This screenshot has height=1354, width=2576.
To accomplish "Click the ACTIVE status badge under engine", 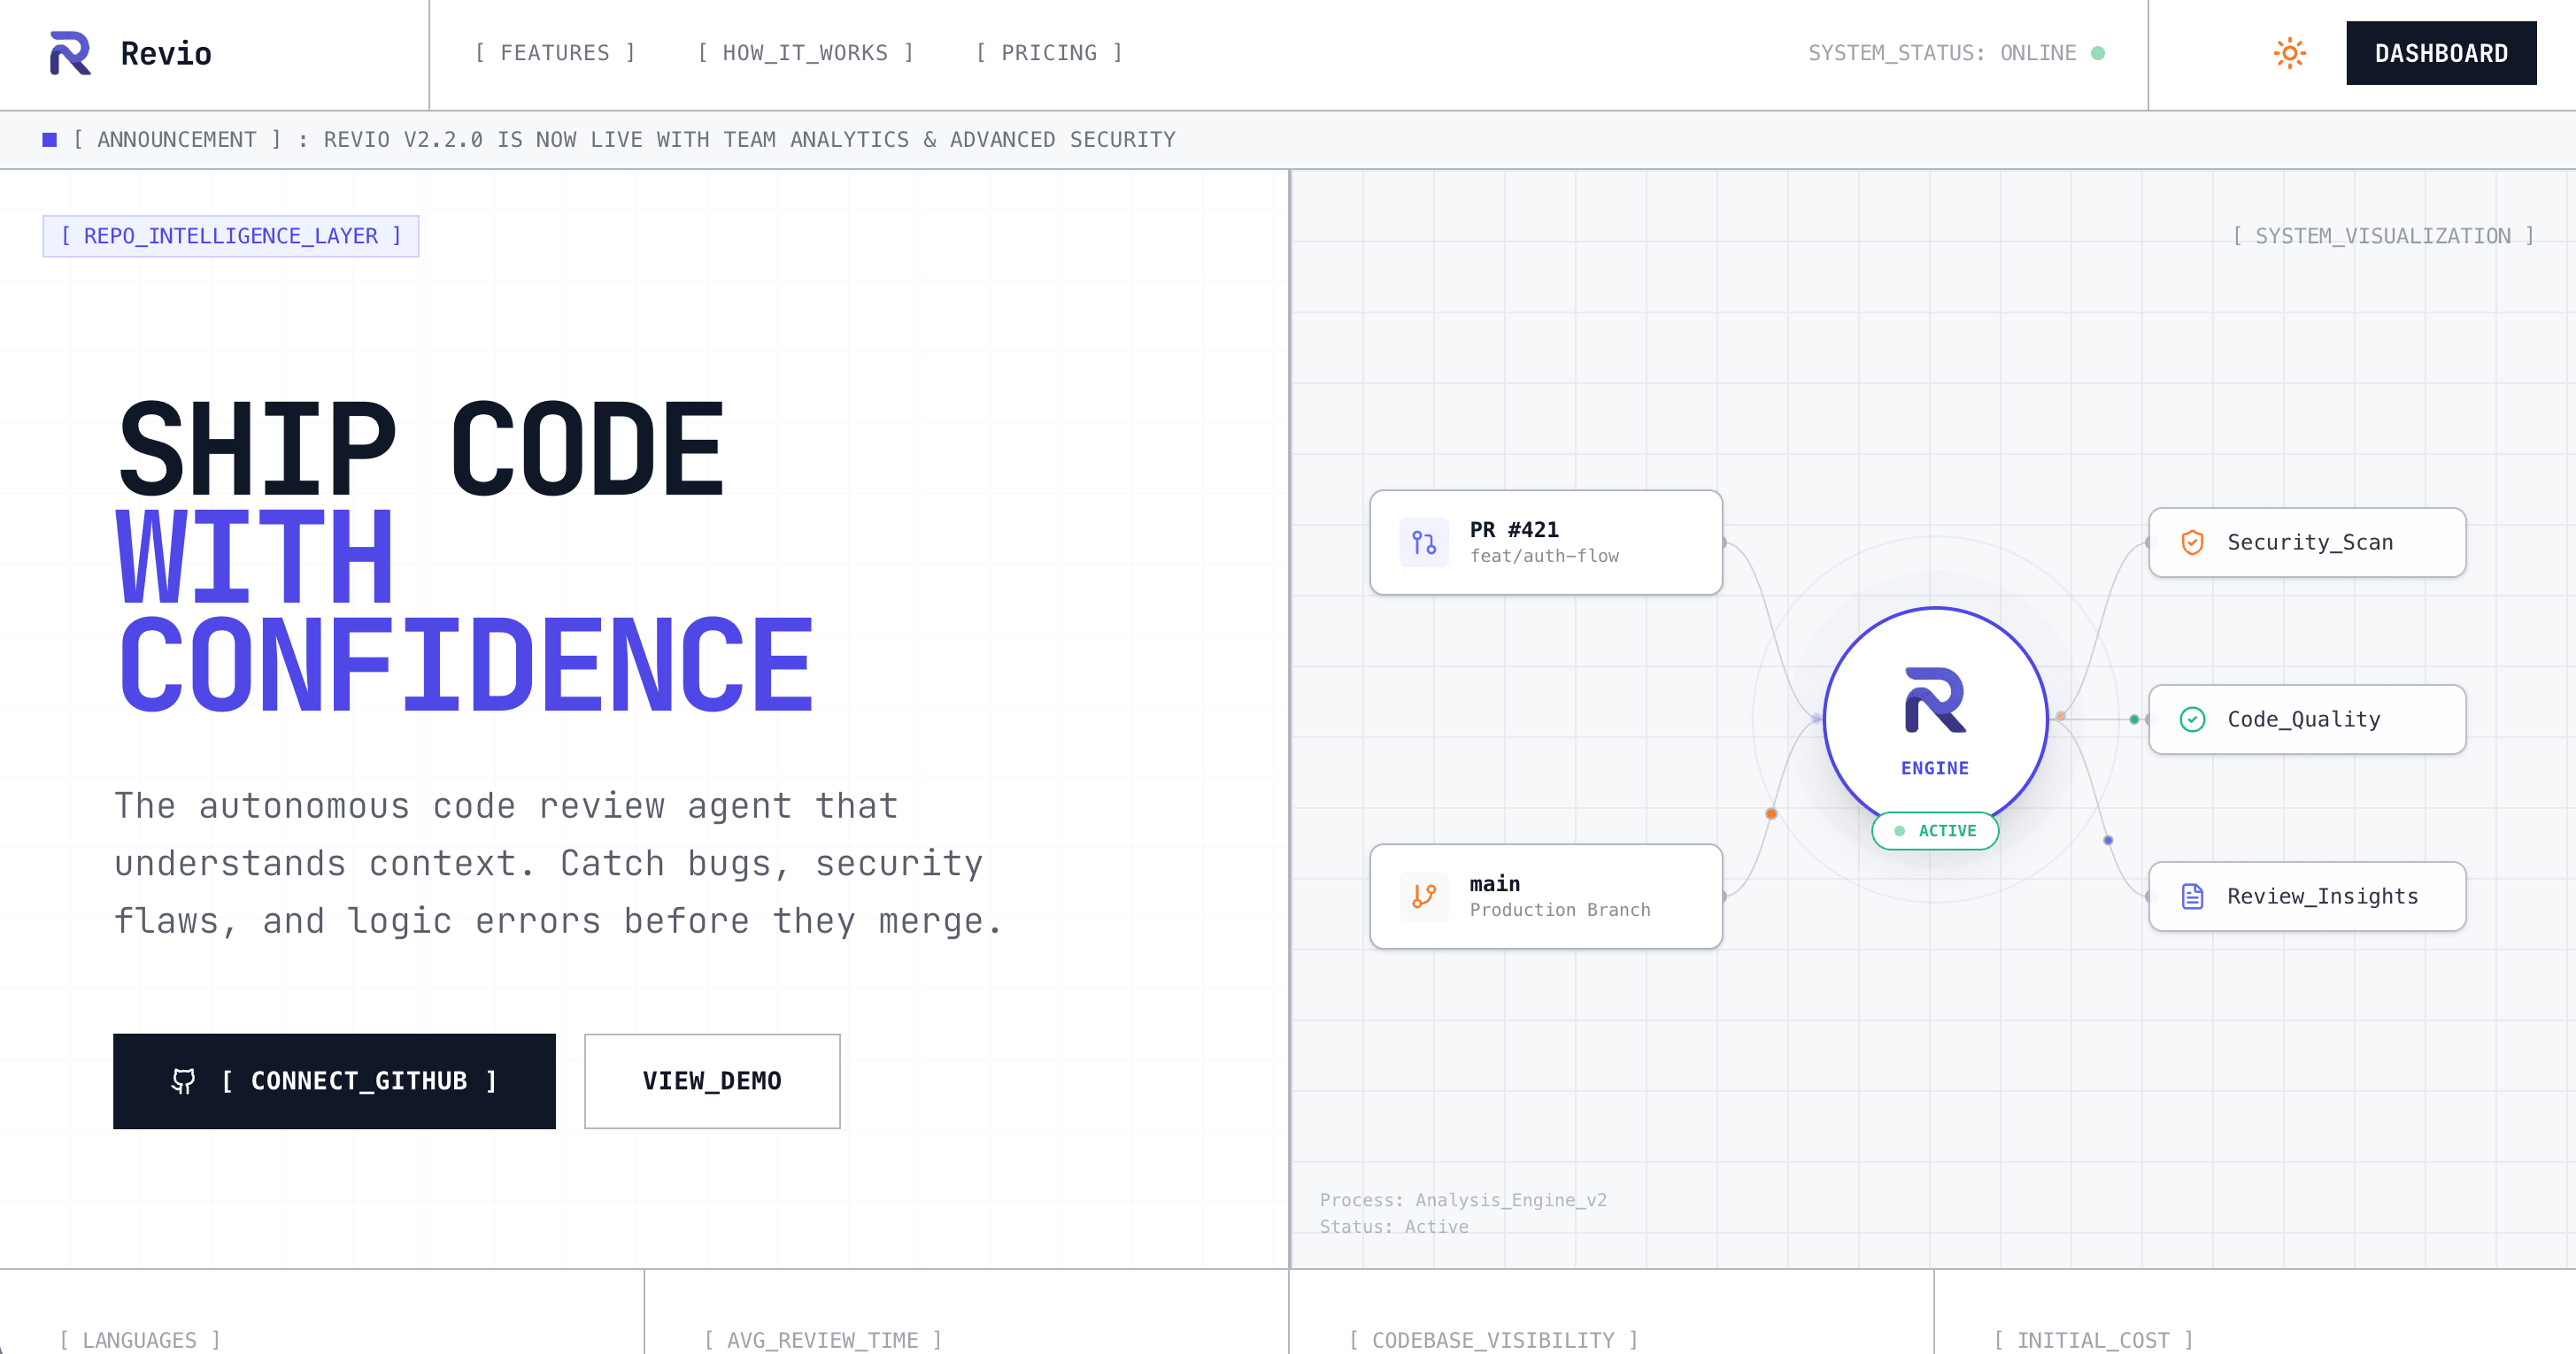I will (1935, 831).
